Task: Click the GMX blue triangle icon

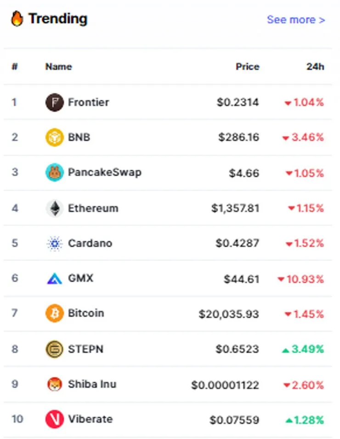Action: point(54,278)
